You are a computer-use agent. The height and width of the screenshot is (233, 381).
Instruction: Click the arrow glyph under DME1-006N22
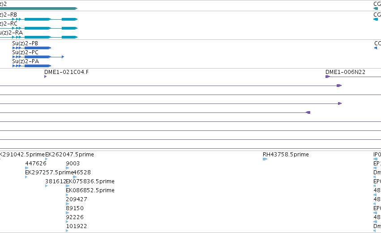(x=328, y=77)
